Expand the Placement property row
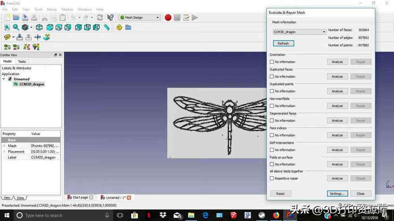Image resolution: width=394 pixels, height=221 pixels. click(4, 151)
